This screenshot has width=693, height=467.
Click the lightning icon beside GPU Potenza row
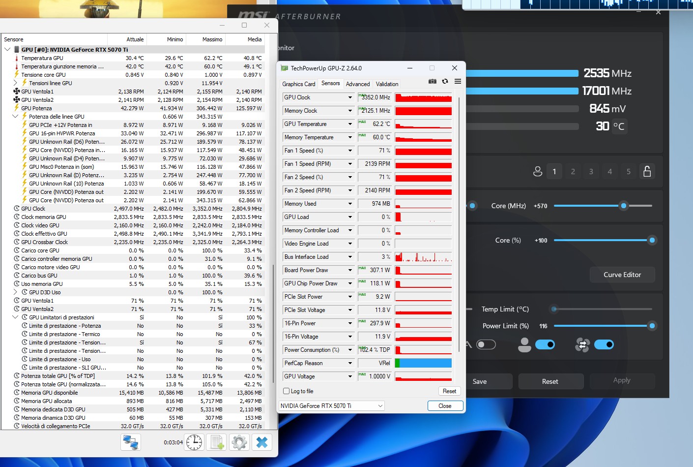17,108
